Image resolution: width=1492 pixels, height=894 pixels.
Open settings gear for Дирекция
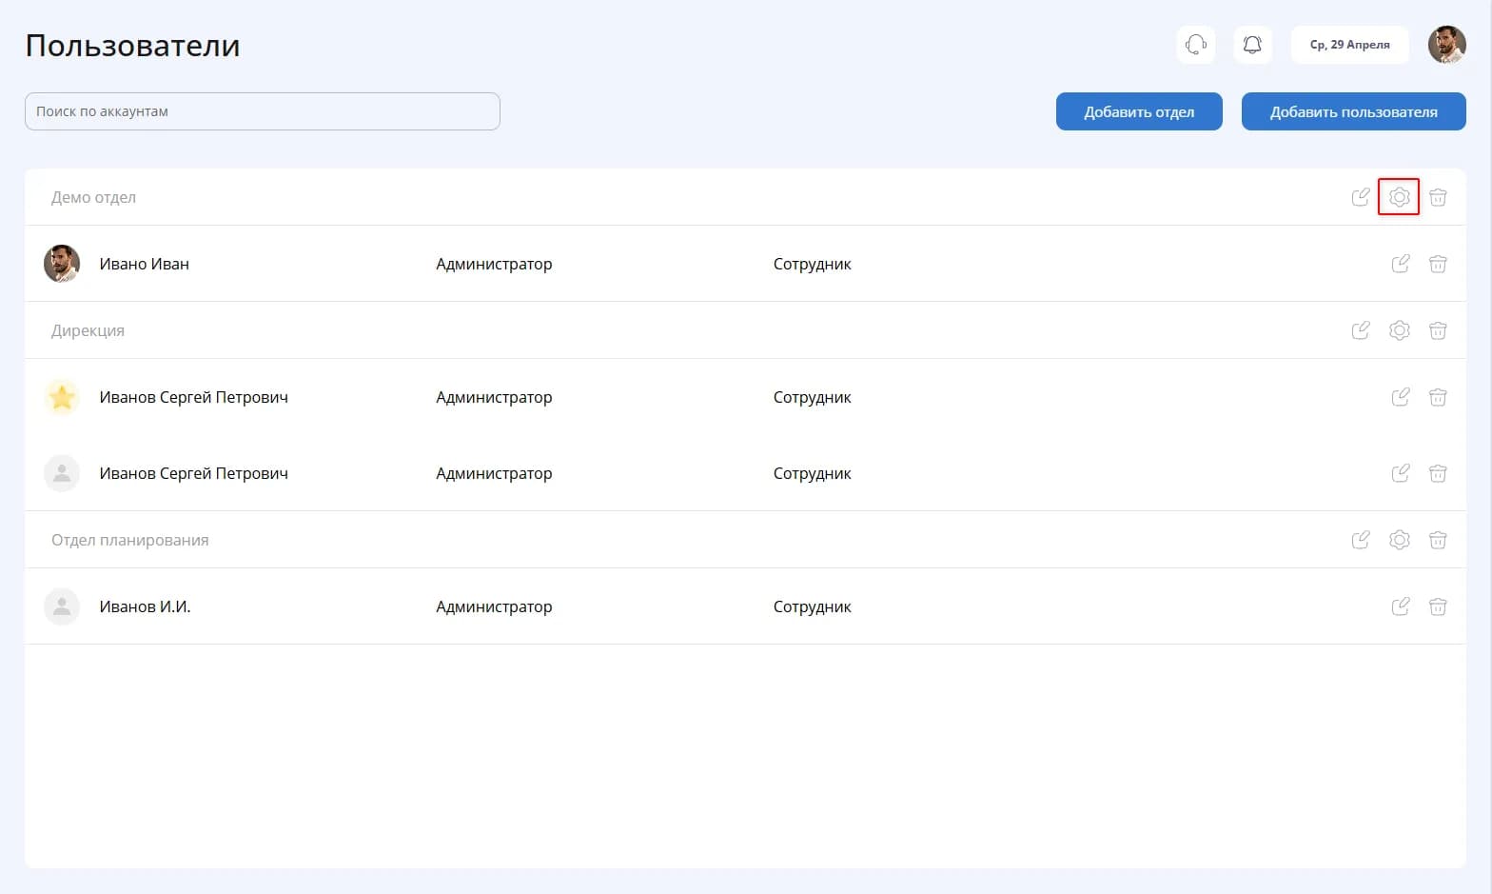pyautogui.click(x=1399, y=330)
